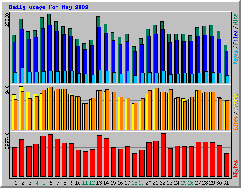
Task: Click day label 10 on the axis
Action: coord(78,183)
